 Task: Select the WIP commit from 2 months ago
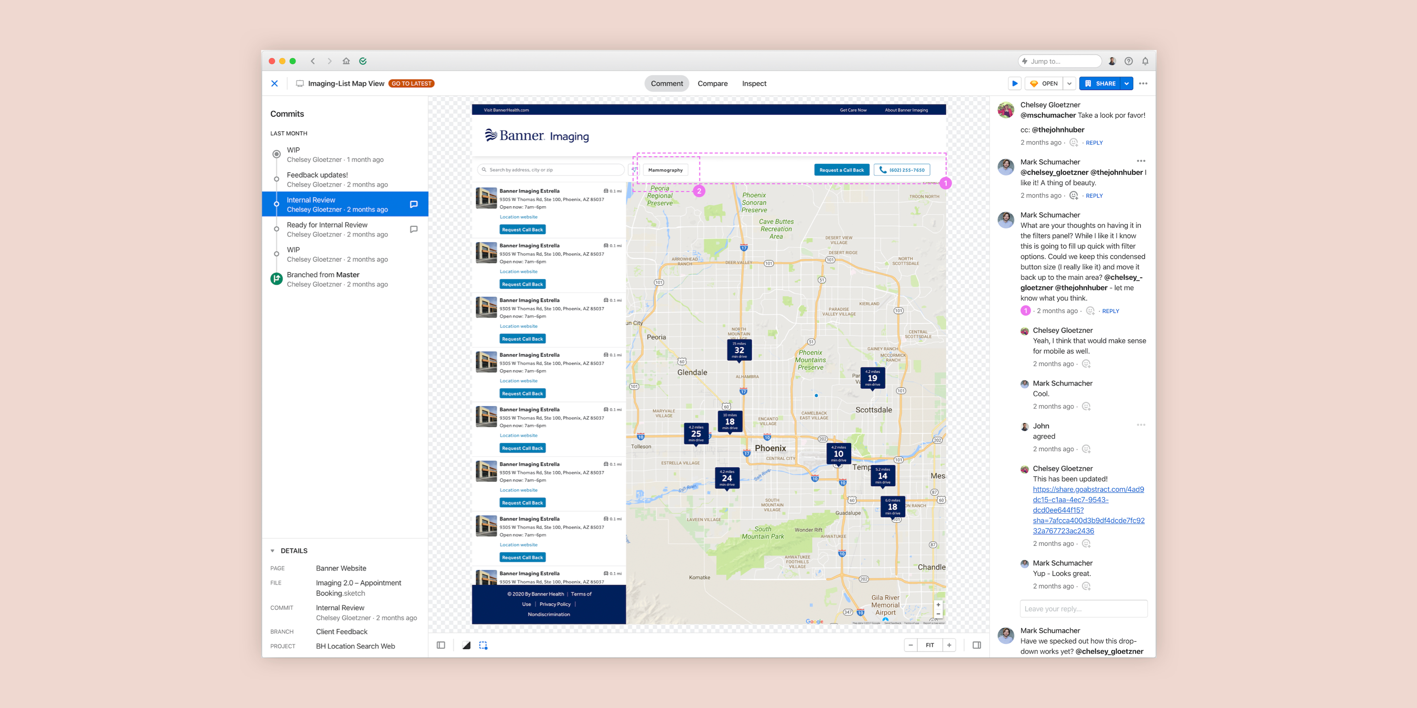coord(345,254)
